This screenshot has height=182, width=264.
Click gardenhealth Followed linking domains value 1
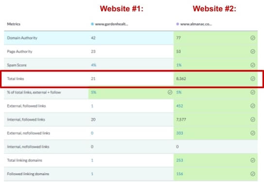[92, 174]
